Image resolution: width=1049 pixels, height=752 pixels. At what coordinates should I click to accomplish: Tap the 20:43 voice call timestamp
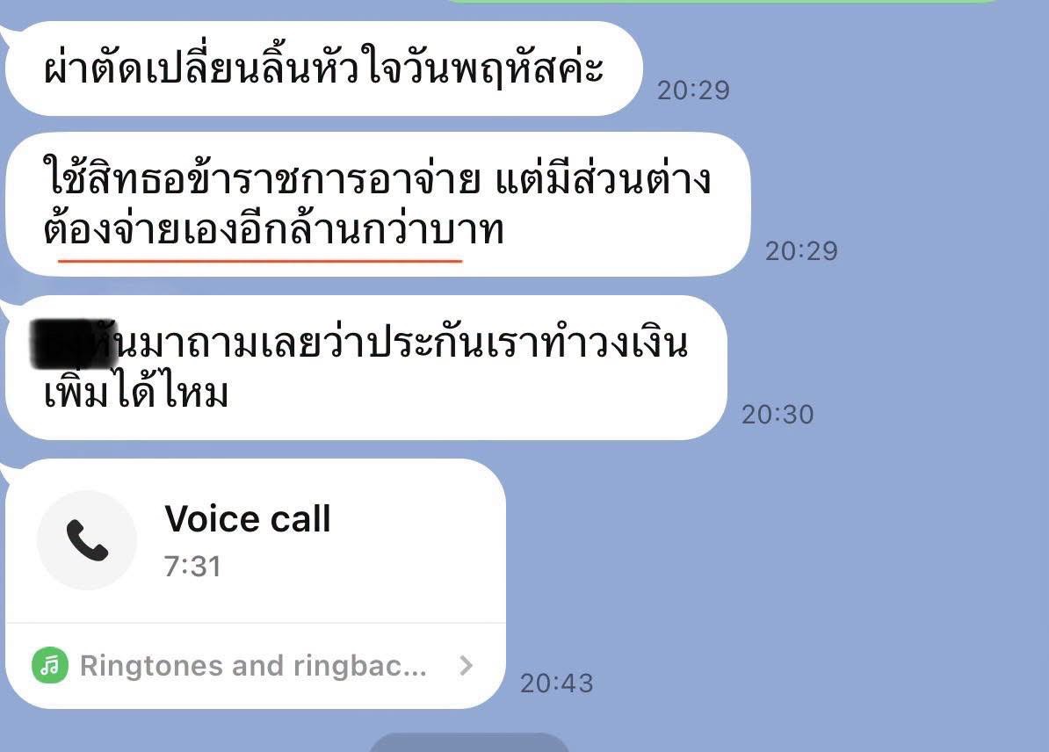coord(557,683)
